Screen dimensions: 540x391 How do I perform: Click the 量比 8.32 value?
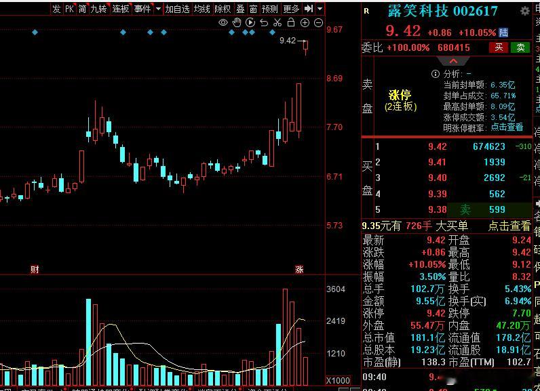(522, 276)
